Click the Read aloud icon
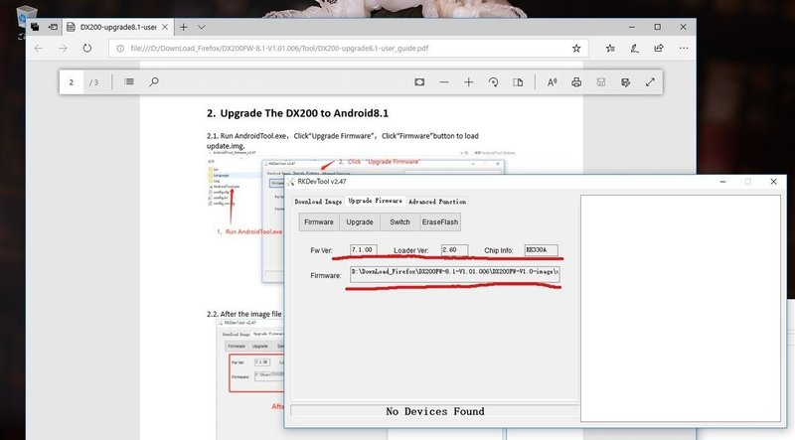795x440 pixels. click(552, 82)
